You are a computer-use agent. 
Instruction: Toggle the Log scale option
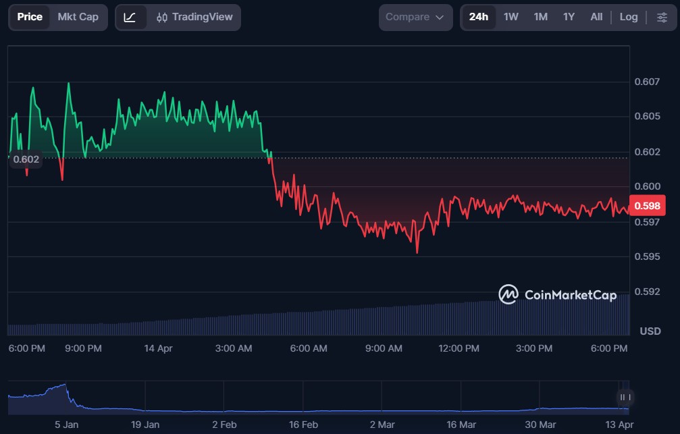pos(628,17)
